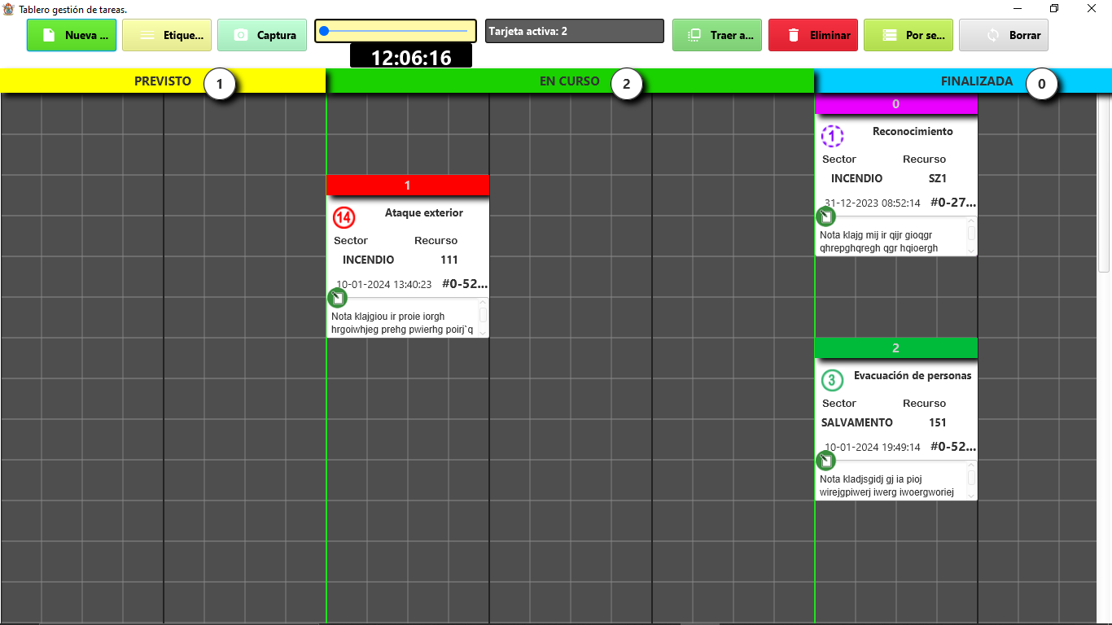The width and height of the screenshot is (1112, 625).
Task: Click the Recurso label on Evacuación card
Action: coord(925,404)
